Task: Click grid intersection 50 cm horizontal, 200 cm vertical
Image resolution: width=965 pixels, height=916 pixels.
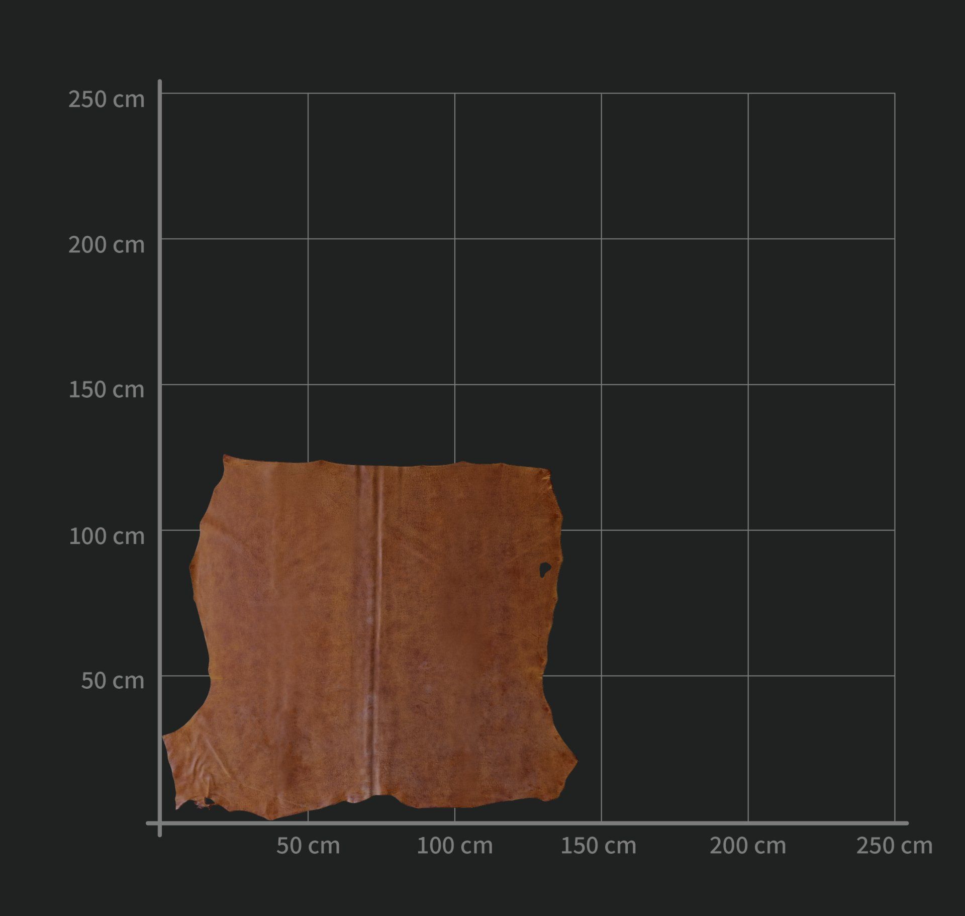Action: (x=308, y=239)
